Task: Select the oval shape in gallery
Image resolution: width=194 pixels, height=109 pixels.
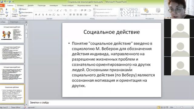Action: pyautogui.click(x=133, y=9)
